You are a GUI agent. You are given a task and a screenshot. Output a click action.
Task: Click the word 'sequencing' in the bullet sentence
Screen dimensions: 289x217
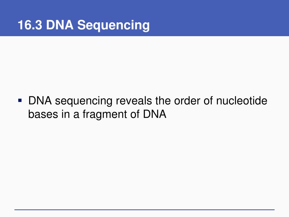84,101
